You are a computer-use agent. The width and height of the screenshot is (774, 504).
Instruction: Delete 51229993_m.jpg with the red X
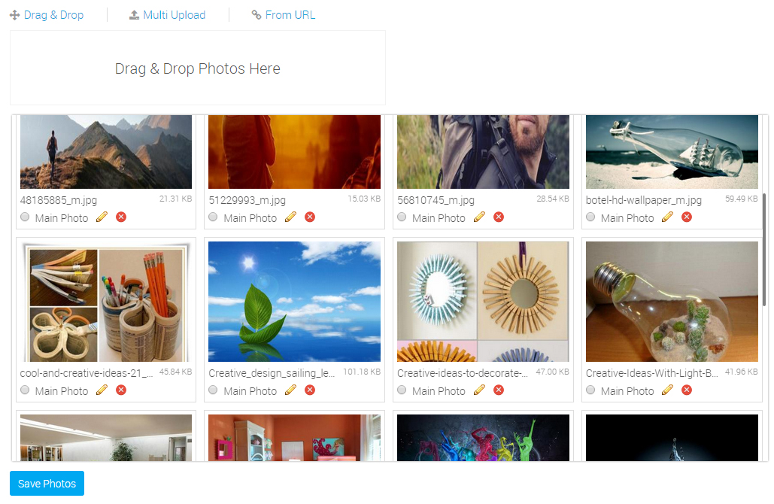(309, 217)
